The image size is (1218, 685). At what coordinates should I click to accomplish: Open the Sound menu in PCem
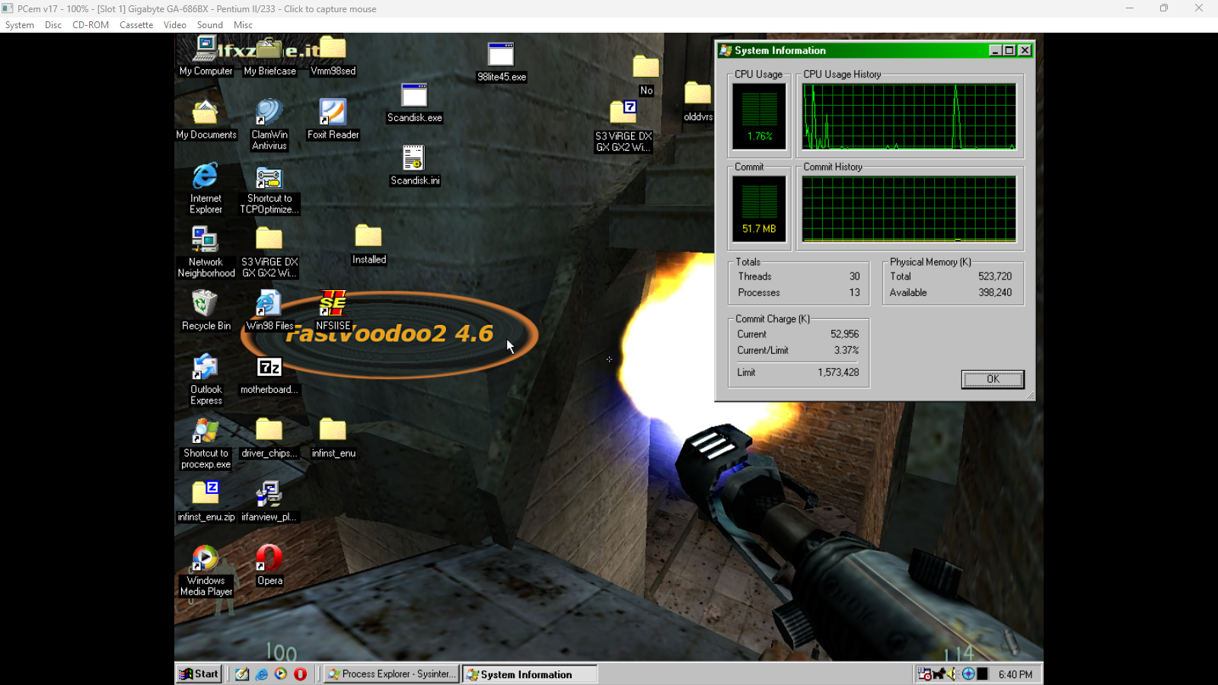pos(209,24)
